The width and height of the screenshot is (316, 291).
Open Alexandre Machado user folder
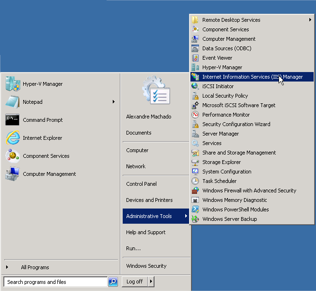pyautogui.click(x=149, y=117)
